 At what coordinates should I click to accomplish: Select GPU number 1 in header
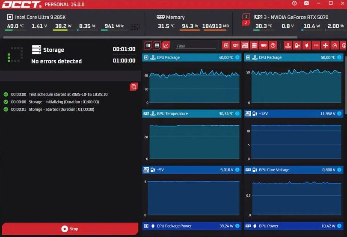tap(246, 16)
